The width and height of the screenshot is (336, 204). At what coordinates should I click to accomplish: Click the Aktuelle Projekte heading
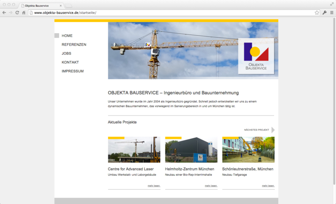click(x=122, y=122)
